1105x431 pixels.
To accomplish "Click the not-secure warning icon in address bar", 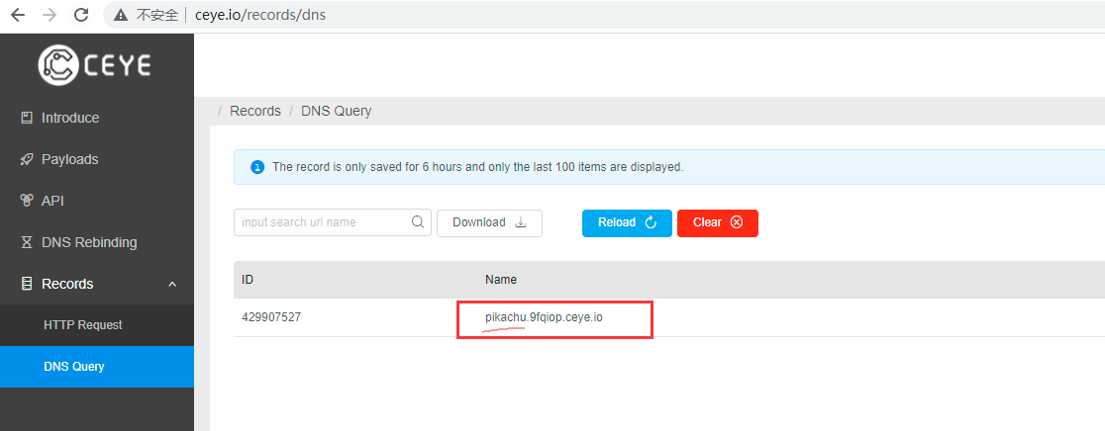I will [121, 15].
